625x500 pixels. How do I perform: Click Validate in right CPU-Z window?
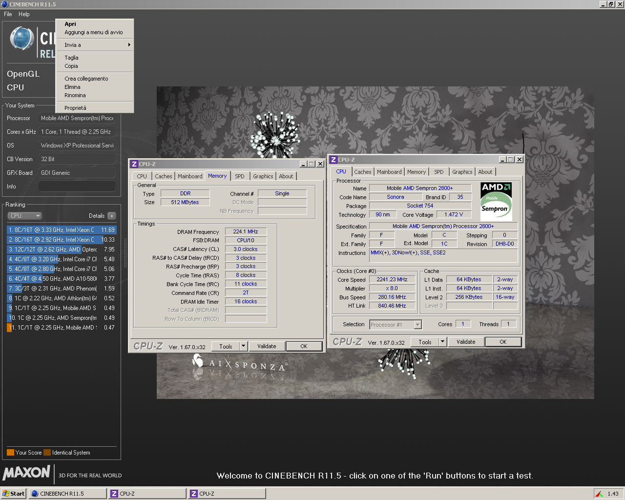tap(466, 342)
